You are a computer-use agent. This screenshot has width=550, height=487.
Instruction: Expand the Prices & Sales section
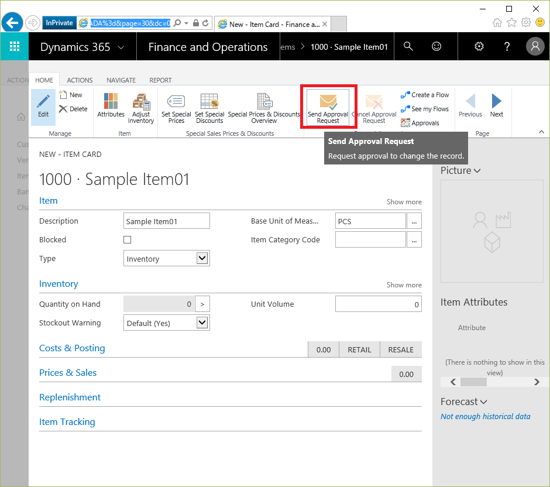pos(68,373)
